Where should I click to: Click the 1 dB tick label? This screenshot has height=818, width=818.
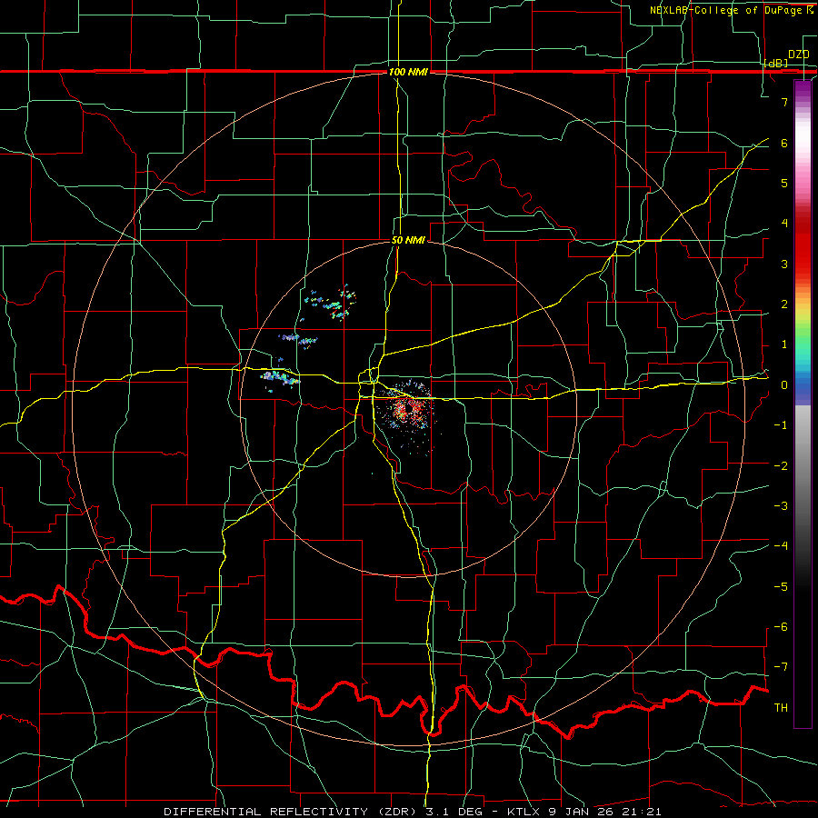point(784,344)
